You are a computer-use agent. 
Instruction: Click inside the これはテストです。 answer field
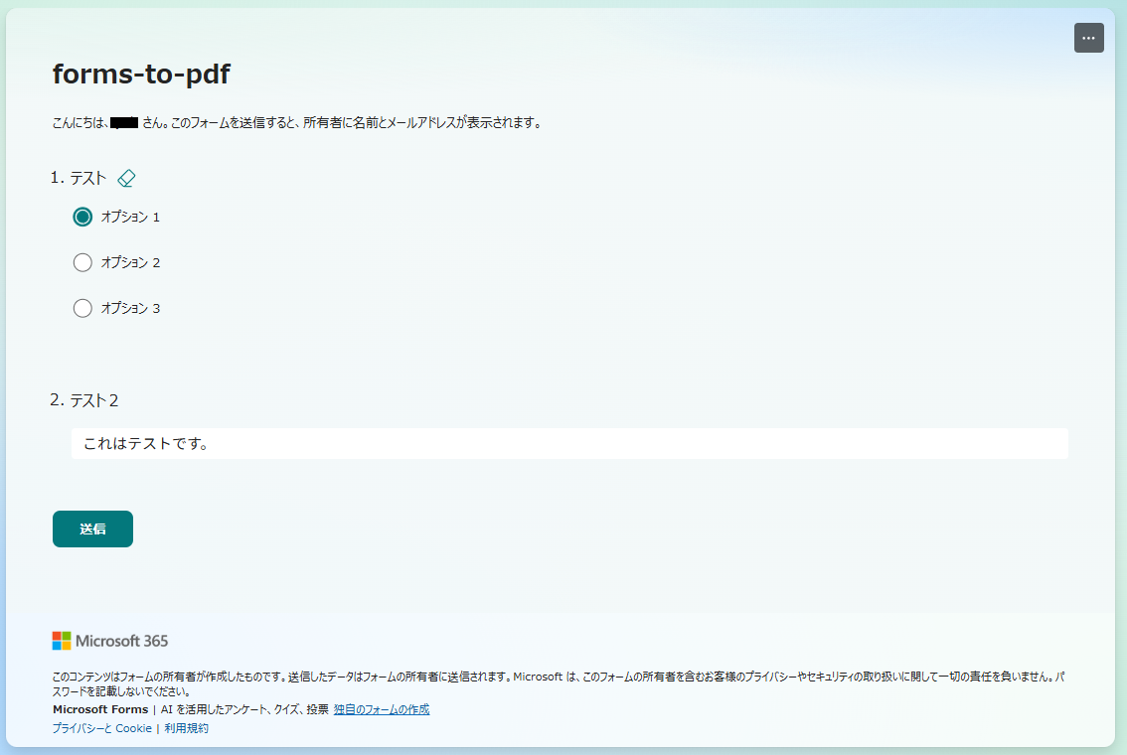click(398, 443)
